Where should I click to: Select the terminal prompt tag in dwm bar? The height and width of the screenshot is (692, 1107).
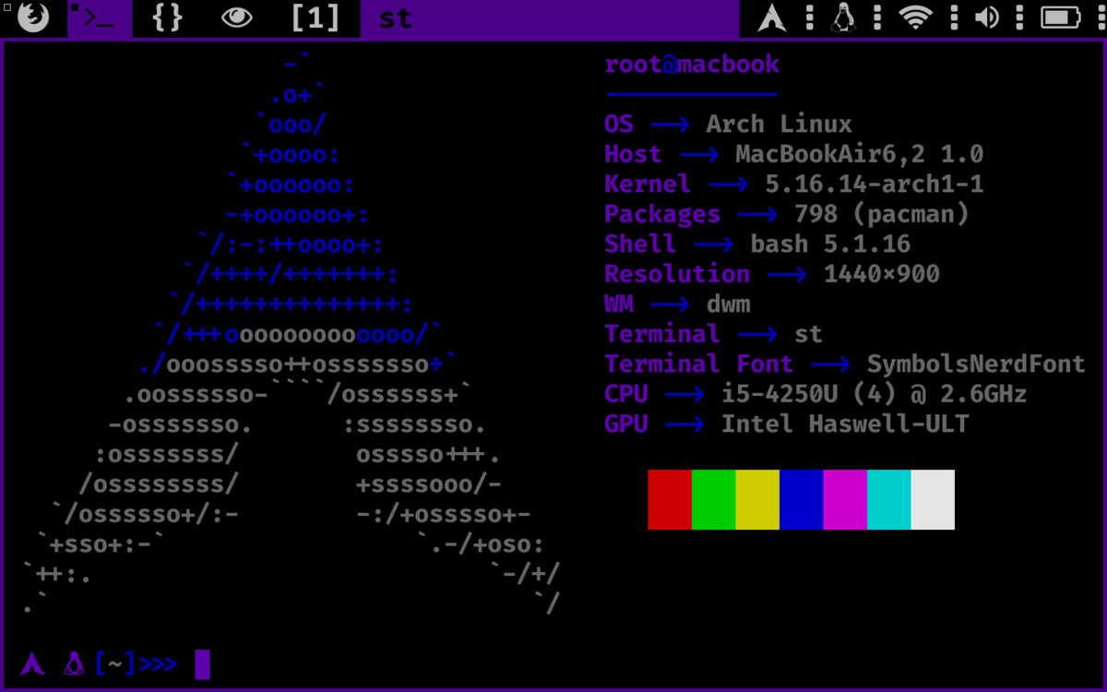pyautogui.click(x=100, y=18)
